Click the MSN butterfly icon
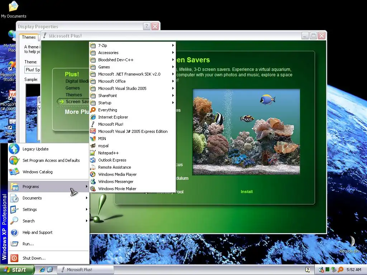 [93, 139]
